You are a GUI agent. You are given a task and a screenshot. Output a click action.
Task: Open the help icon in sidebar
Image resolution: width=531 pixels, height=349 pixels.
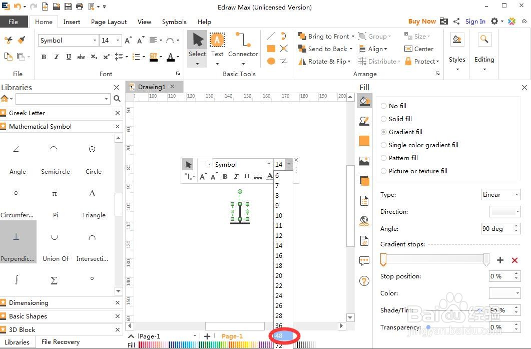[x=364, y=280]
